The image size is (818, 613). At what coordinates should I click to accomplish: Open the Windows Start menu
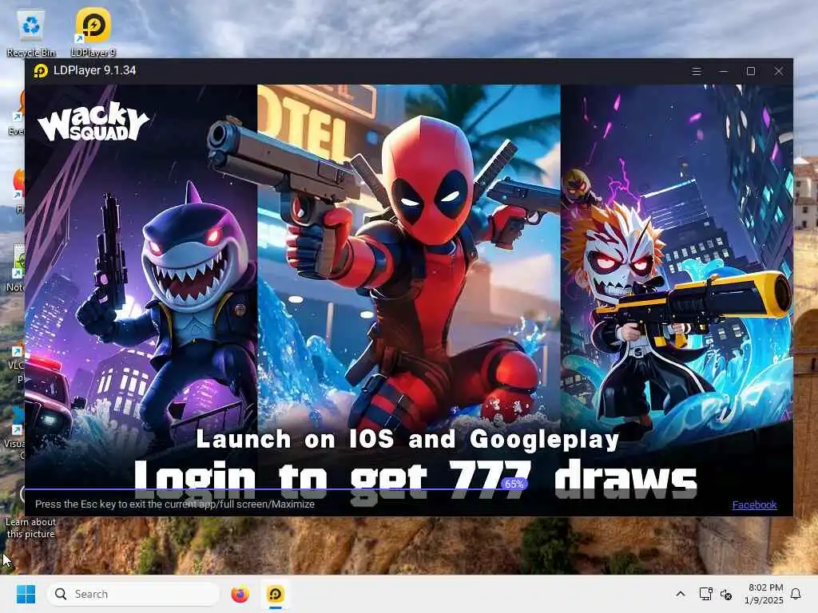pos(26,594)
